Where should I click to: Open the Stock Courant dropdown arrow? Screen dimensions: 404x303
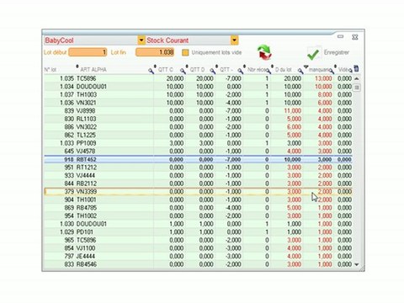[234, 40]
